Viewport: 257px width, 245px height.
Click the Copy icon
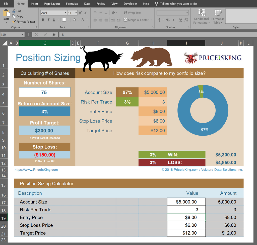pyautogui.click(x=14, y=16)
